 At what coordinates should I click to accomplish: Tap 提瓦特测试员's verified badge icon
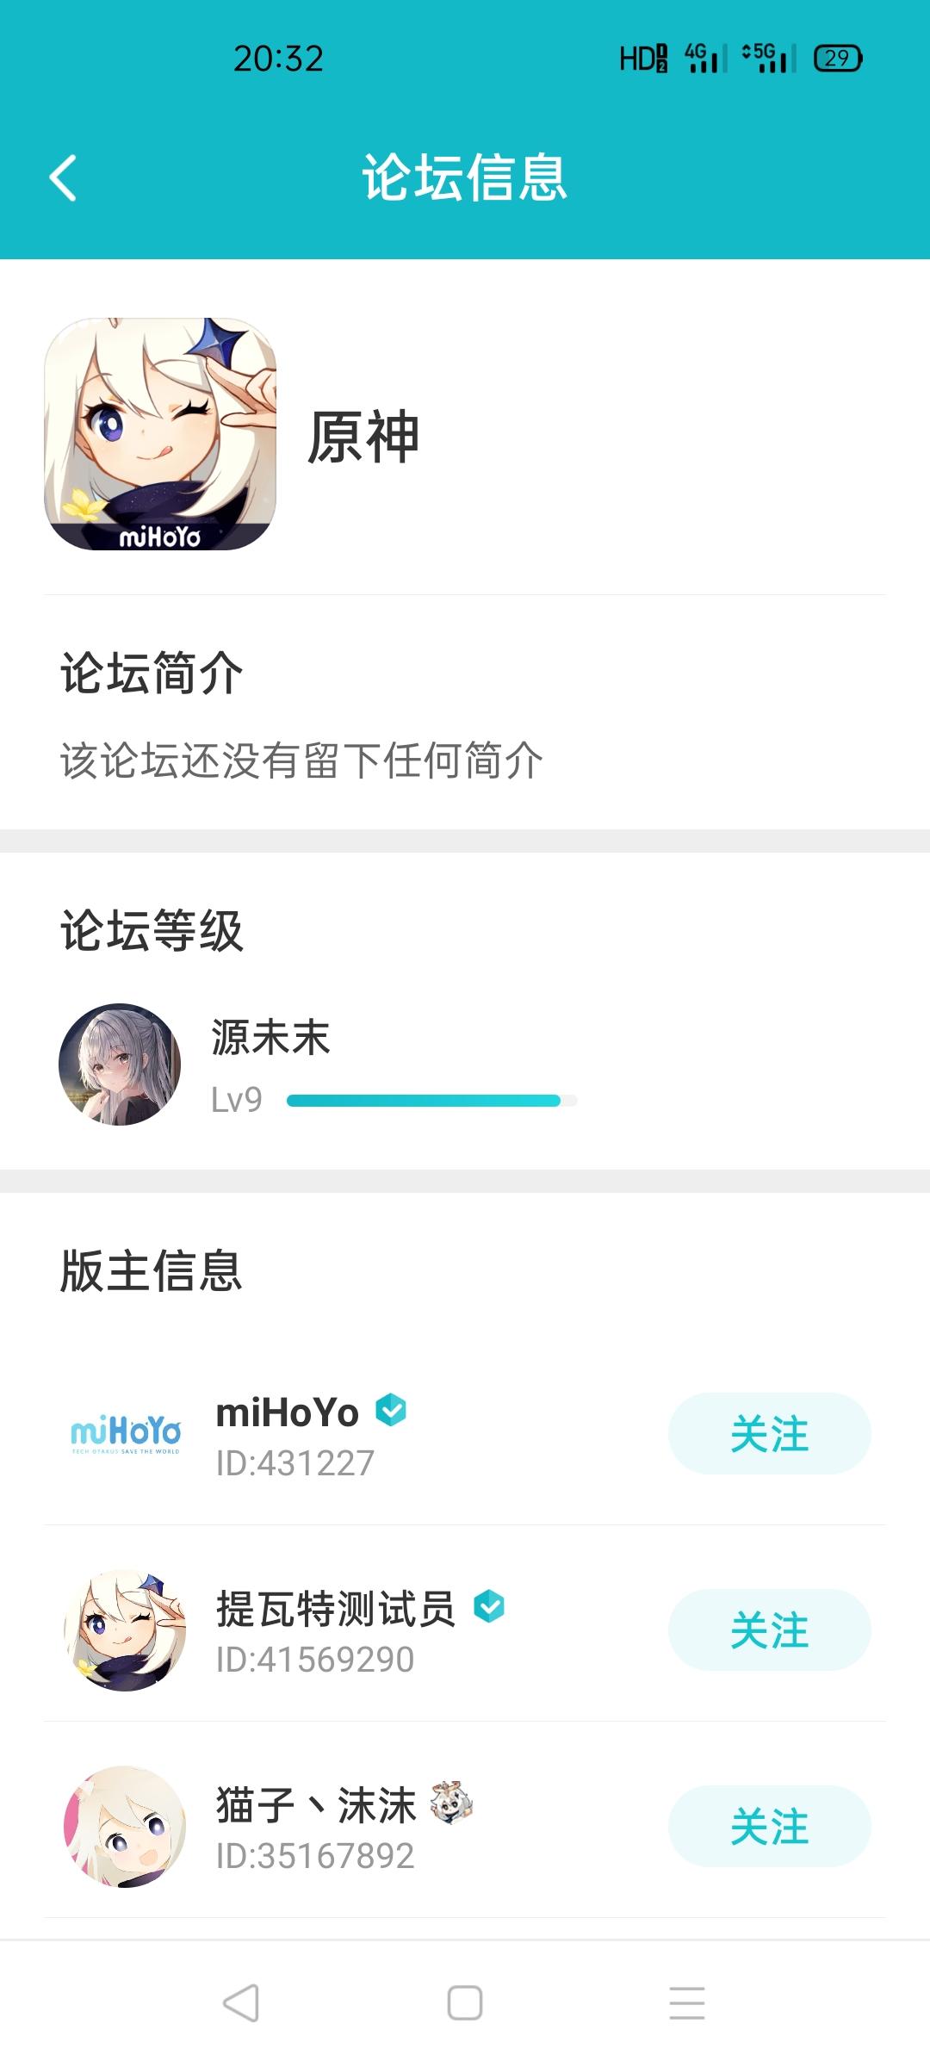pyautogui.click(x=489, y=1606)
